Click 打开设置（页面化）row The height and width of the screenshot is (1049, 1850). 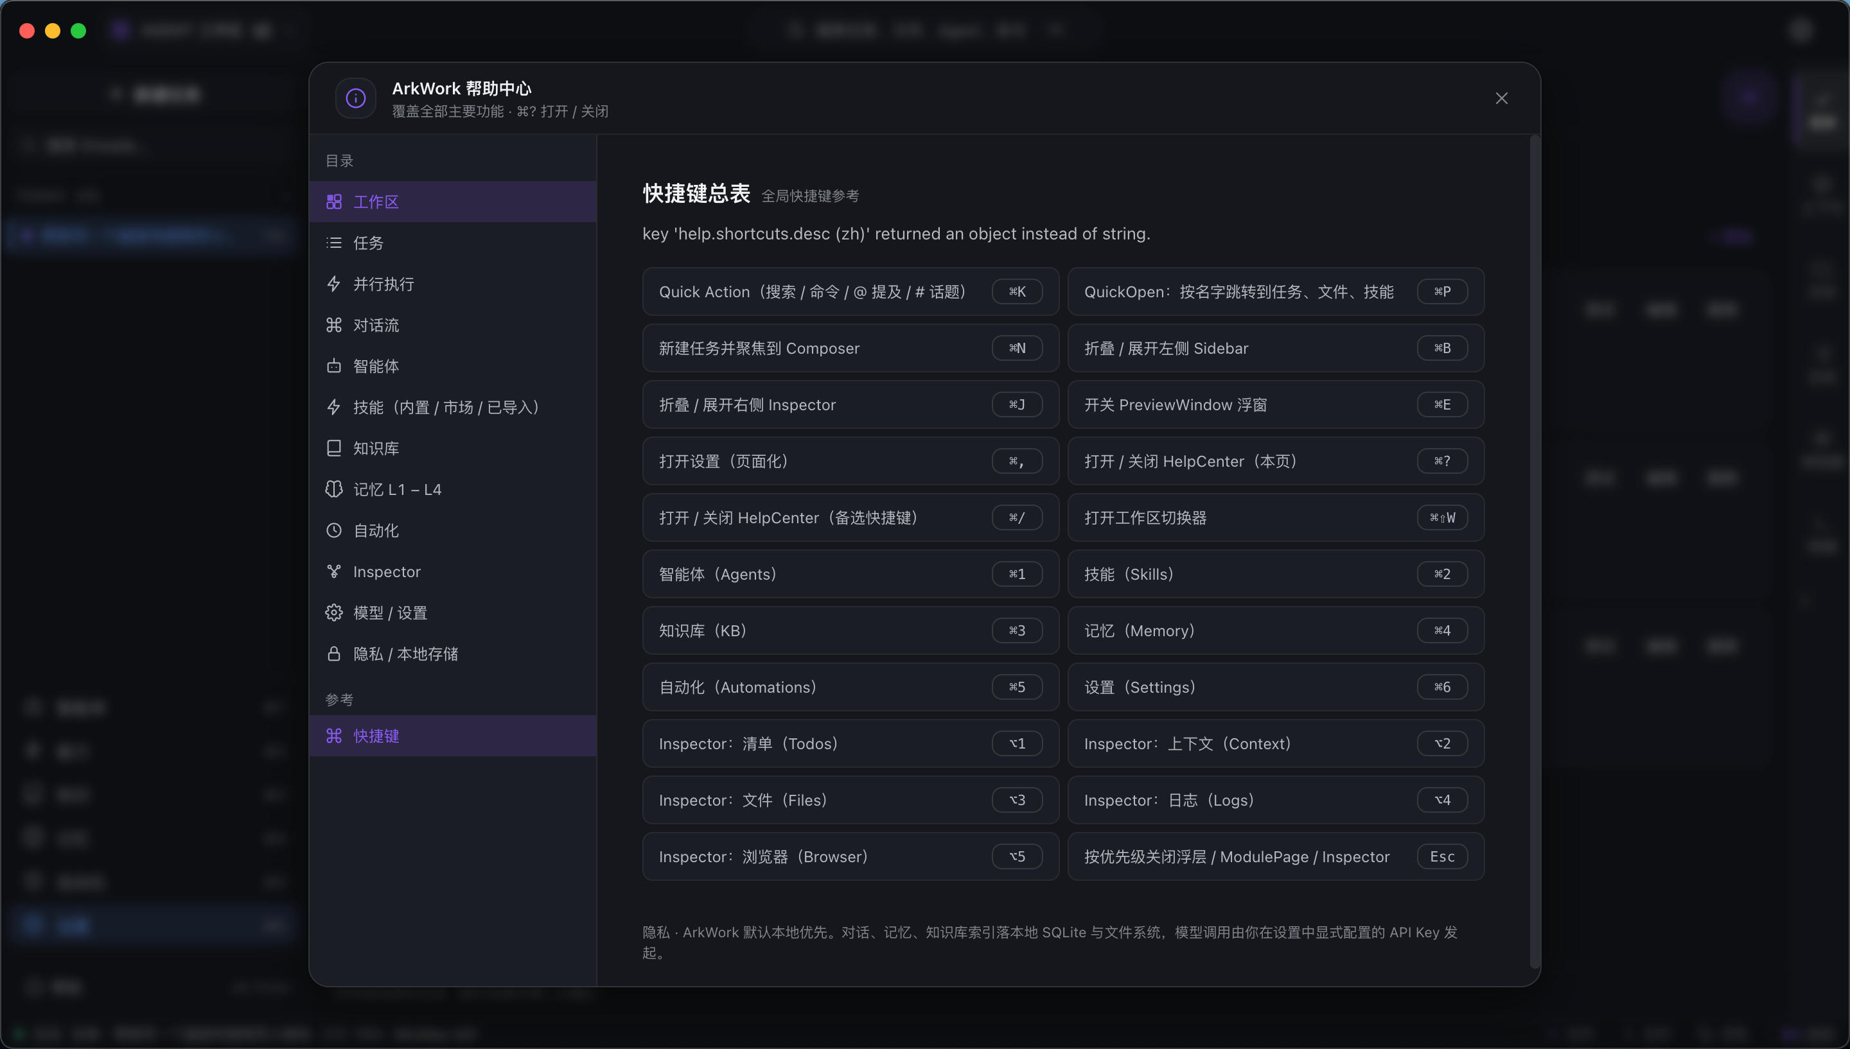pos(850,461)
